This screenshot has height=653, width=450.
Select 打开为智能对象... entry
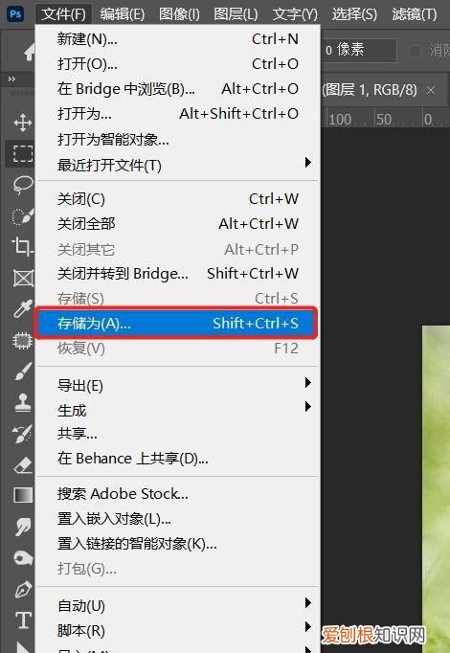click(x=178, y=140)
